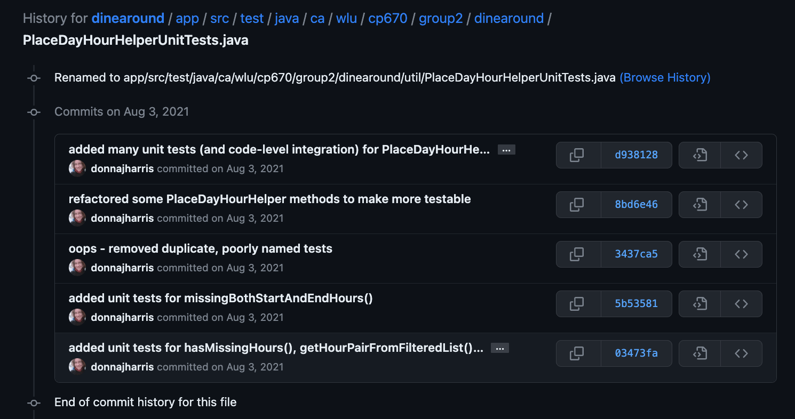Browse repository at commit 3437ca5

[699, 254]
